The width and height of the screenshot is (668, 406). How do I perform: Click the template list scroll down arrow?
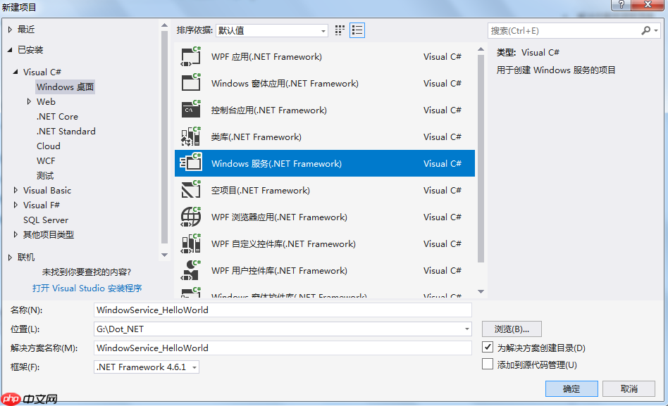pyautogui.click(x=481, y=291)
